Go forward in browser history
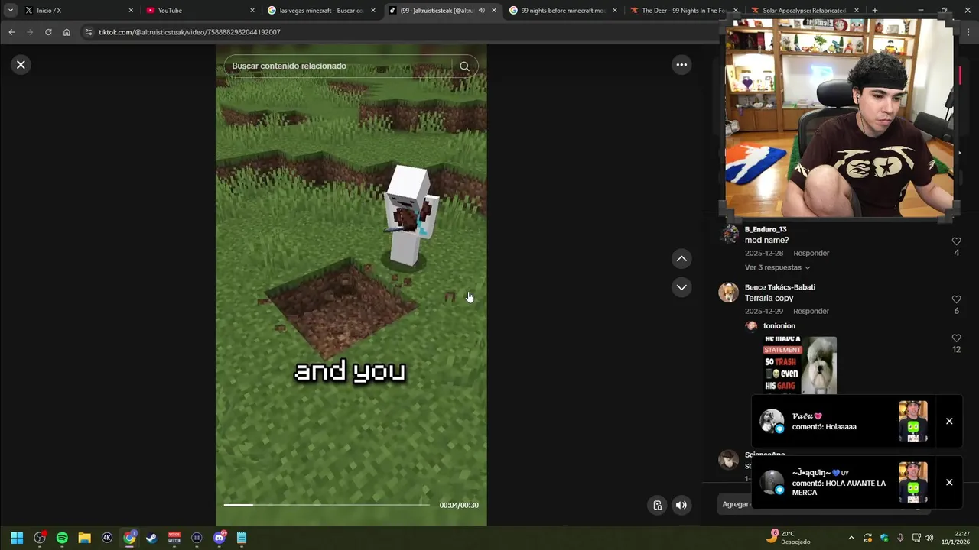The width and height of the screenshot is (979, 550). (30, 32)
